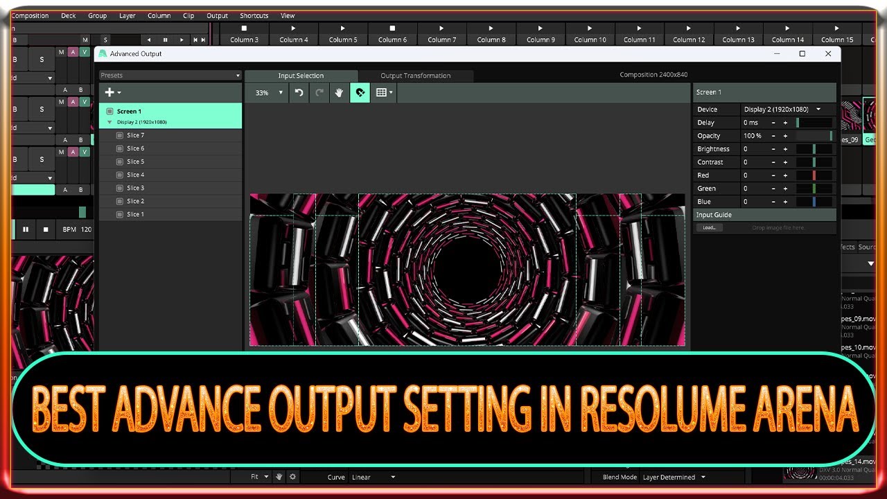Click pause in composition transport row

point(165,40)
